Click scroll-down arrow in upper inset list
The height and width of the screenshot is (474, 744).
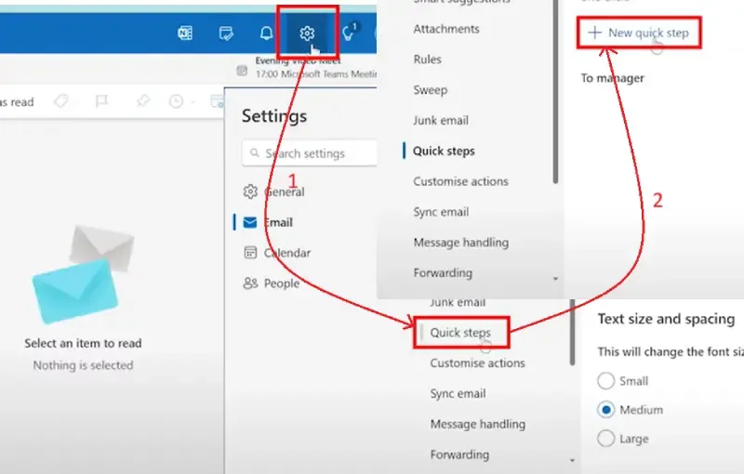click(x=555, y=279)
